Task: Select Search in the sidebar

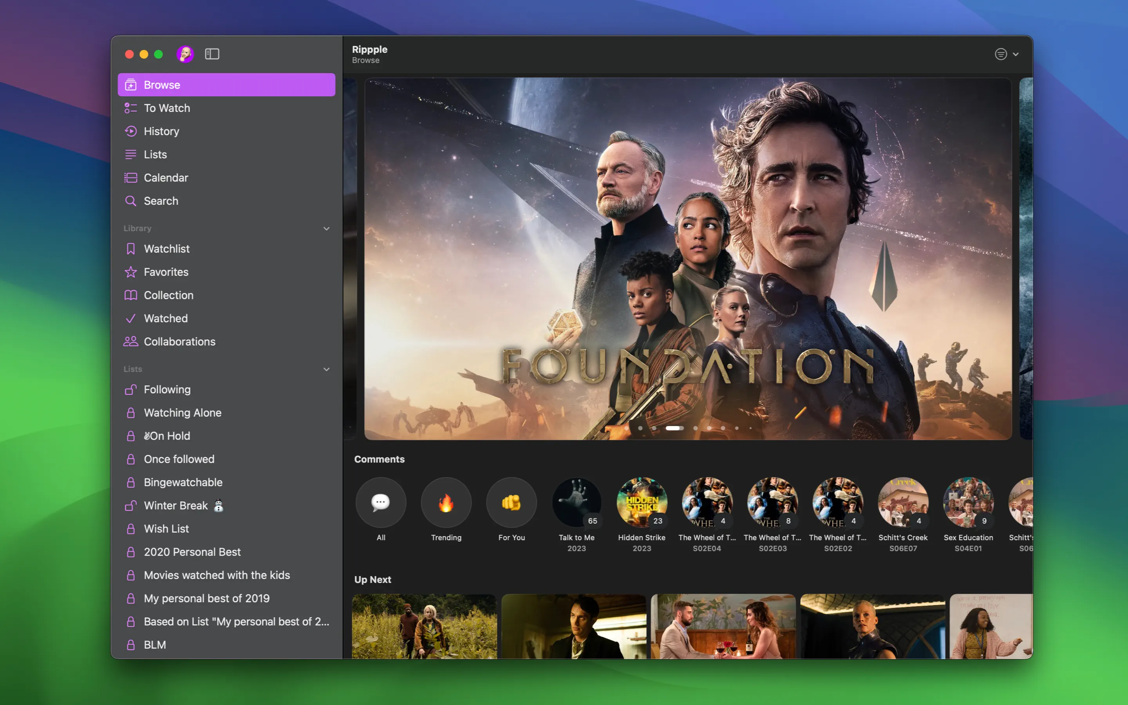Action: (161, 201)
